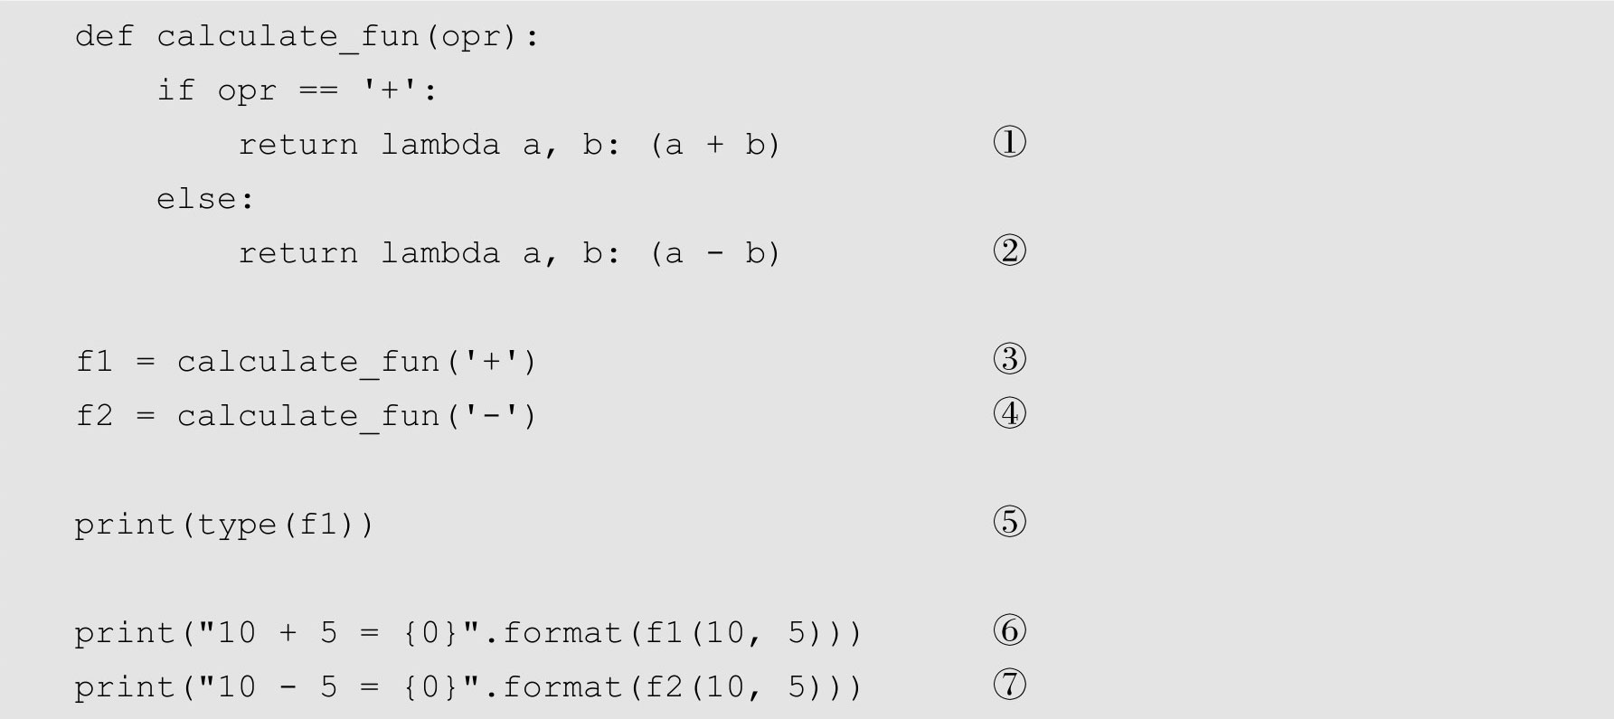
Task: Click the circled number 7 marker
Action: pyautogui.click(x=1009, y=685)
